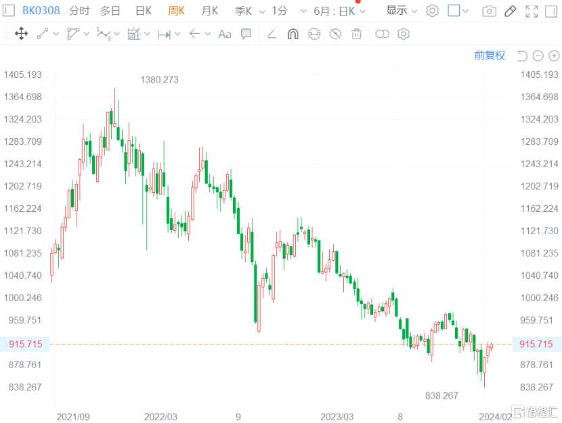The width and height of the screenshot is (562, 423).
Task: Toggle the right sidebar panel icon
Action: [x=550, y=12]
